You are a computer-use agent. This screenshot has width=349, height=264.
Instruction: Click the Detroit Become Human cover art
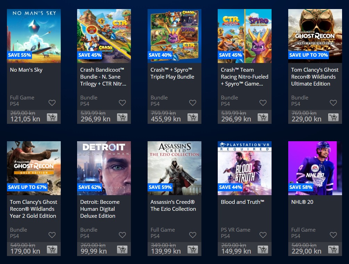[104, 163]
